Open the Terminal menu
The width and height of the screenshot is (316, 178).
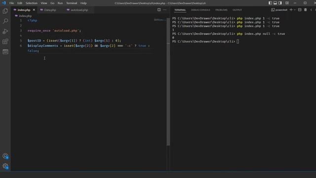pos(72,3)
